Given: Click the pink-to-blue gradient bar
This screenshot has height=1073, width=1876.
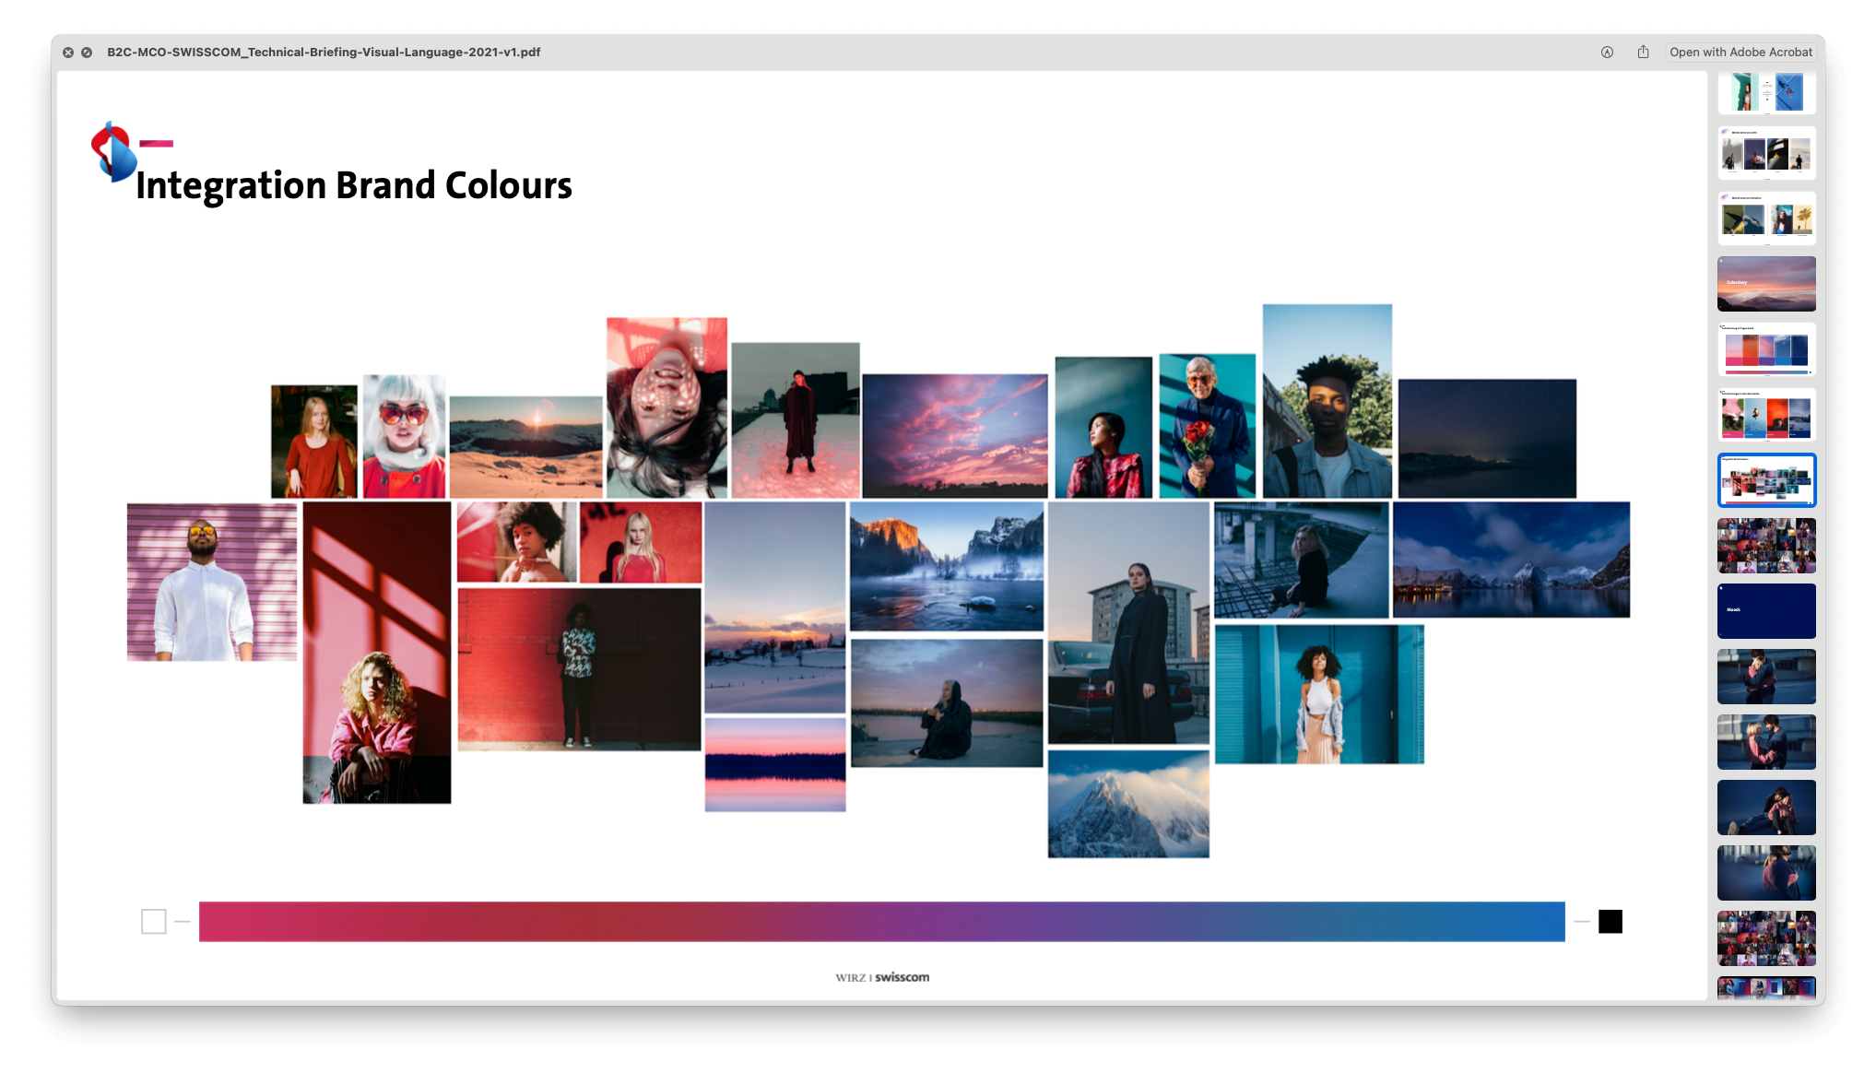Looking at the screenshot, I should (881, 921).
